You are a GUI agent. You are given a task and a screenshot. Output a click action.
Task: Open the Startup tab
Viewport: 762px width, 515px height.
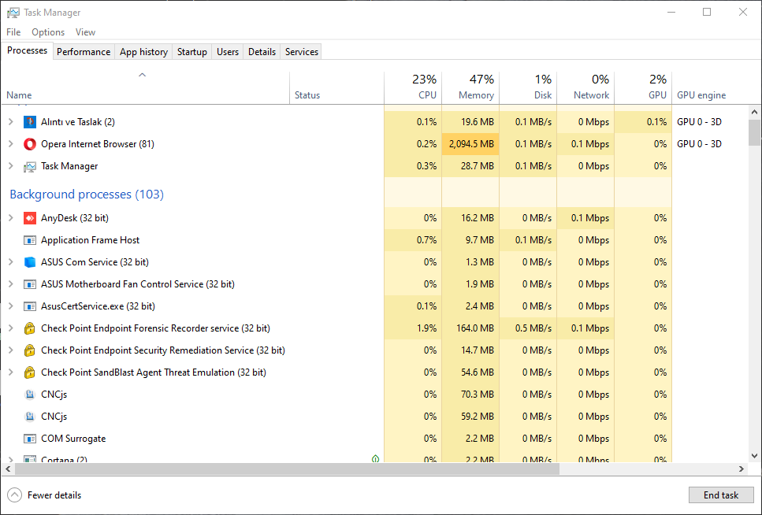[191, 52]
